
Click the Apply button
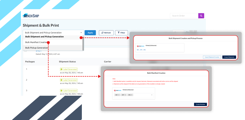pos(90,33)
